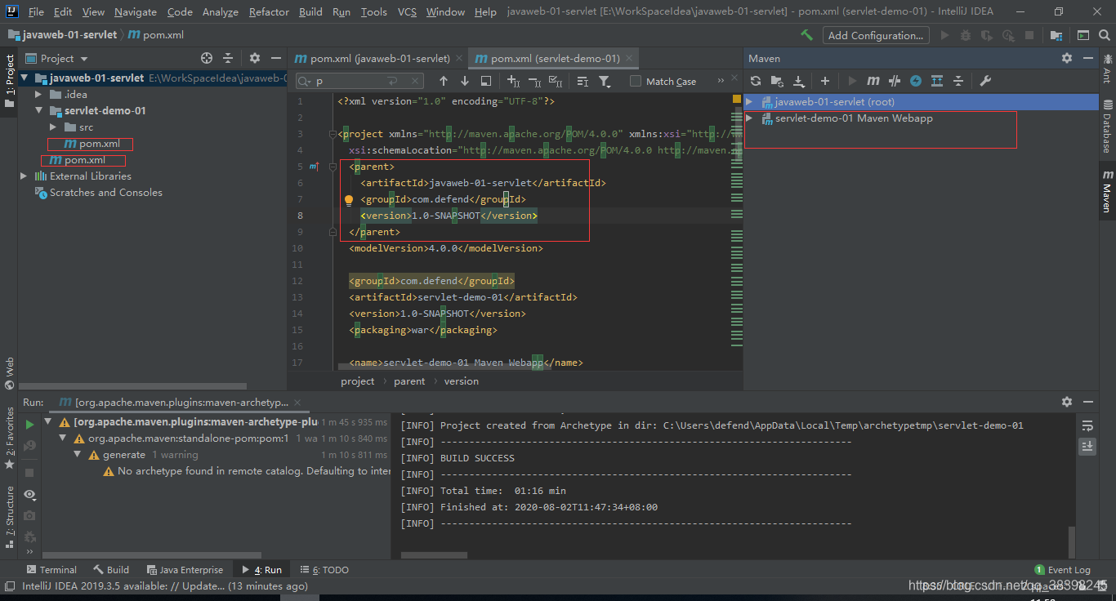Generate sources and update folders in Maven
1116x601 pixels.
777,81
